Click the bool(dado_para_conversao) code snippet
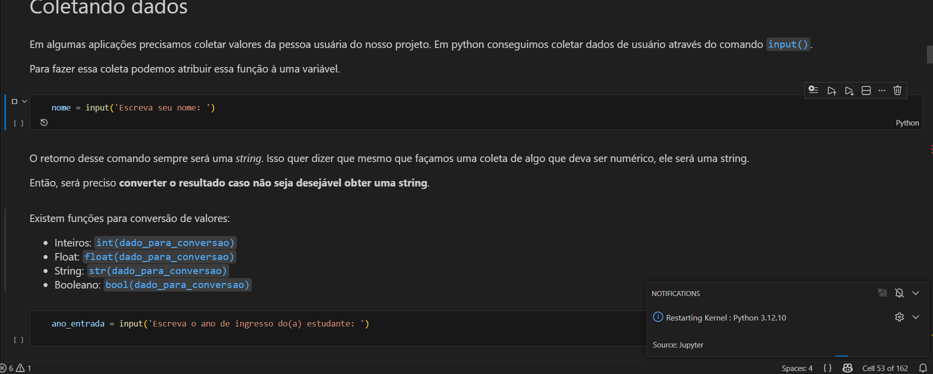933x374 pixels. pyautogui.click(x=177, y=285)
